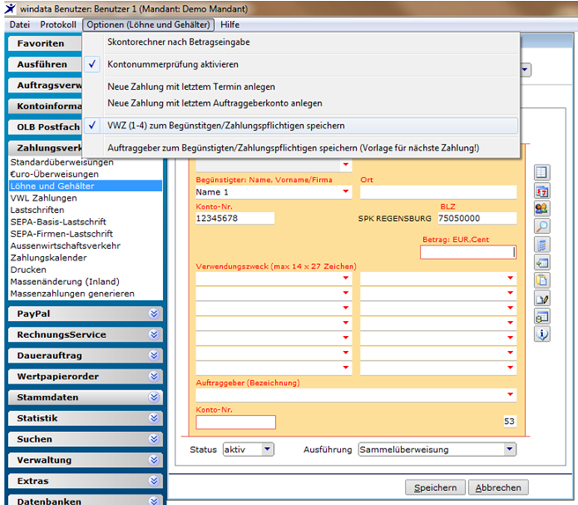Click the SPK REGENSBURG bank name text

tap(395, 219)
